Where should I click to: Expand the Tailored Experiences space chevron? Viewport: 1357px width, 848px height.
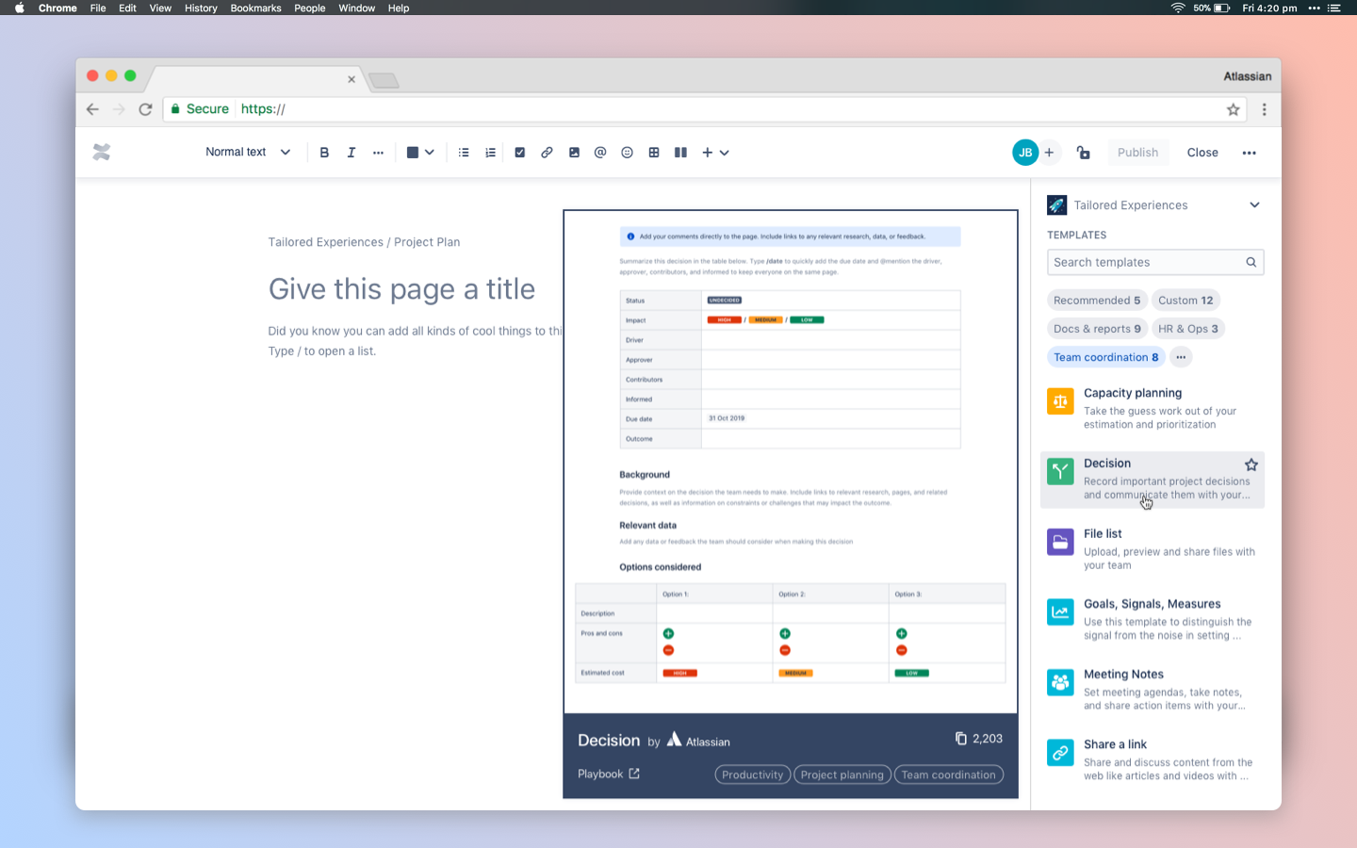tap(1254, 205)
